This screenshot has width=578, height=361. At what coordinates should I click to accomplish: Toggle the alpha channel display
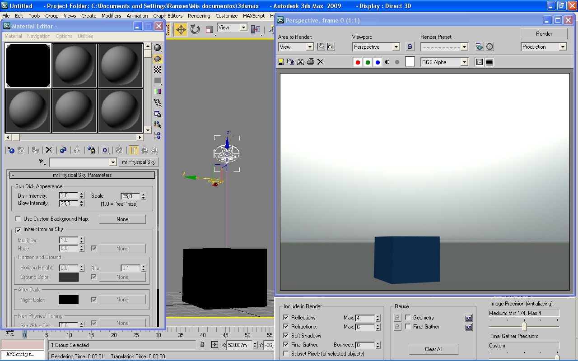coord(387,62)
